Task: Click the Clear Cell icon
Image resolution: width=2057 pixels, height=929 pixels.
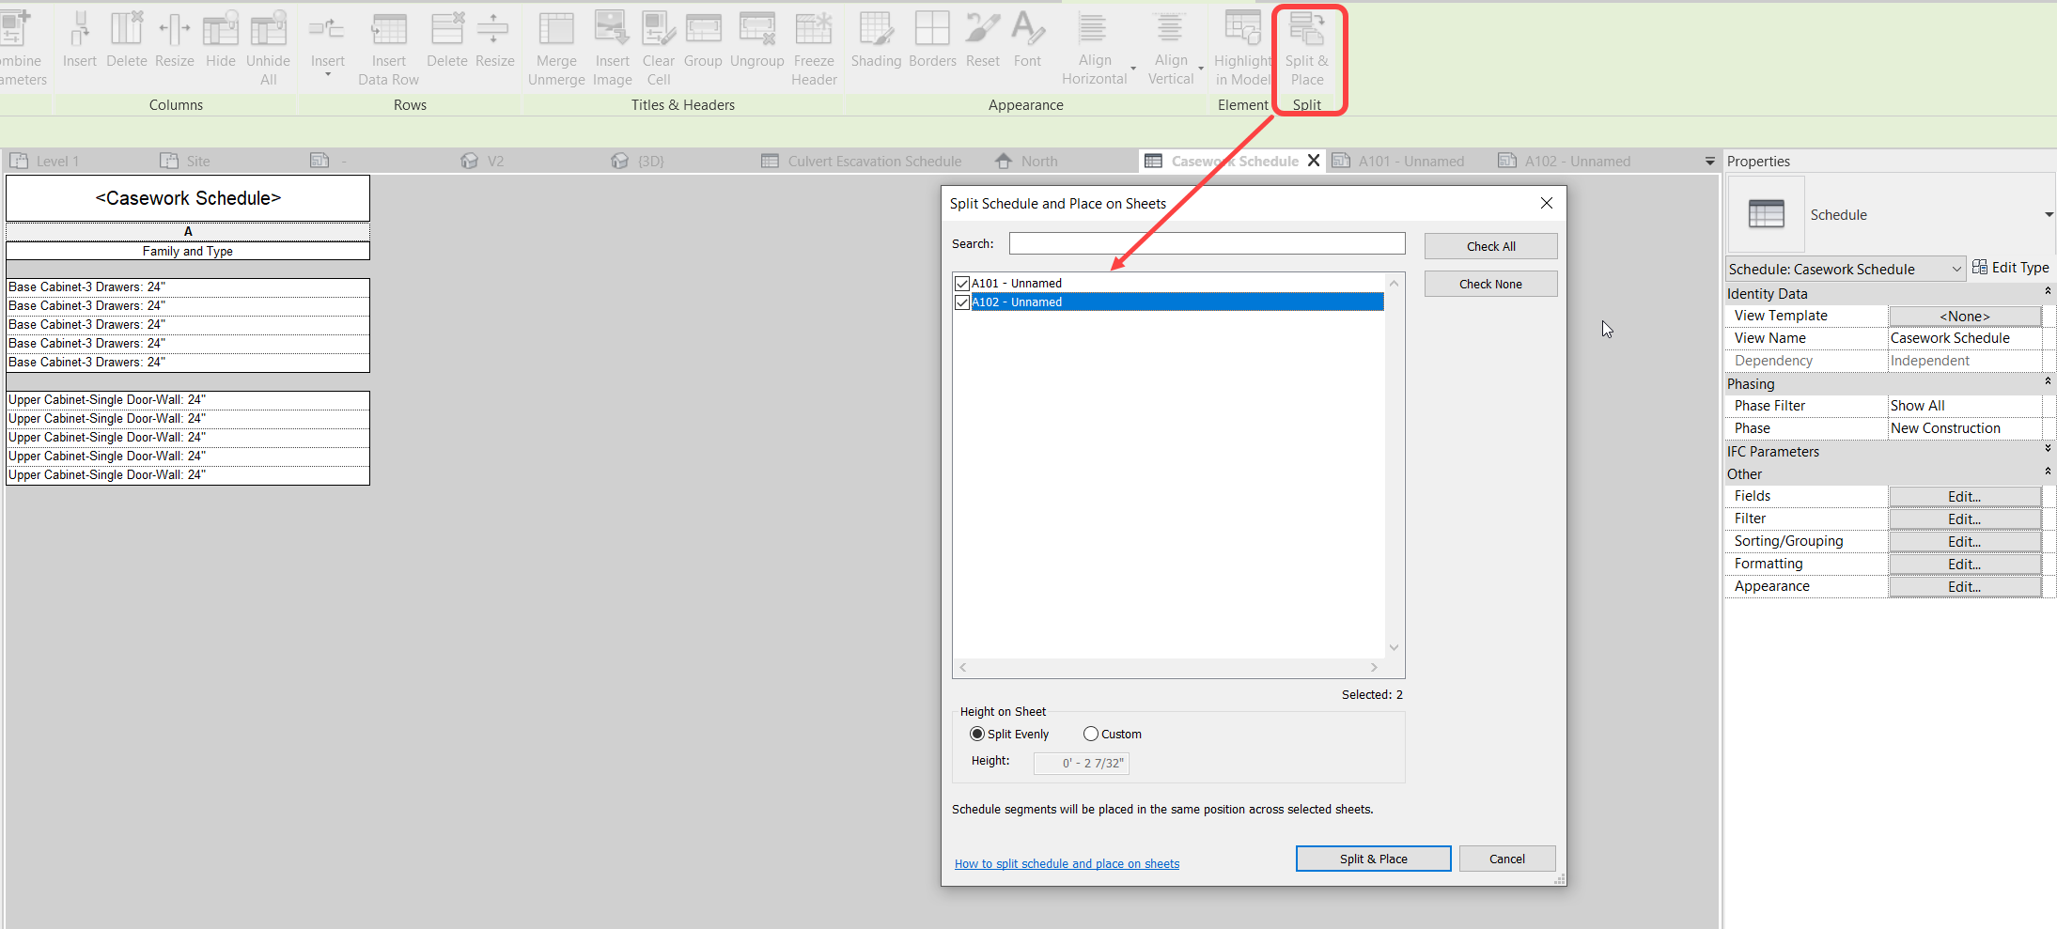Action: (x=658, y=42)
